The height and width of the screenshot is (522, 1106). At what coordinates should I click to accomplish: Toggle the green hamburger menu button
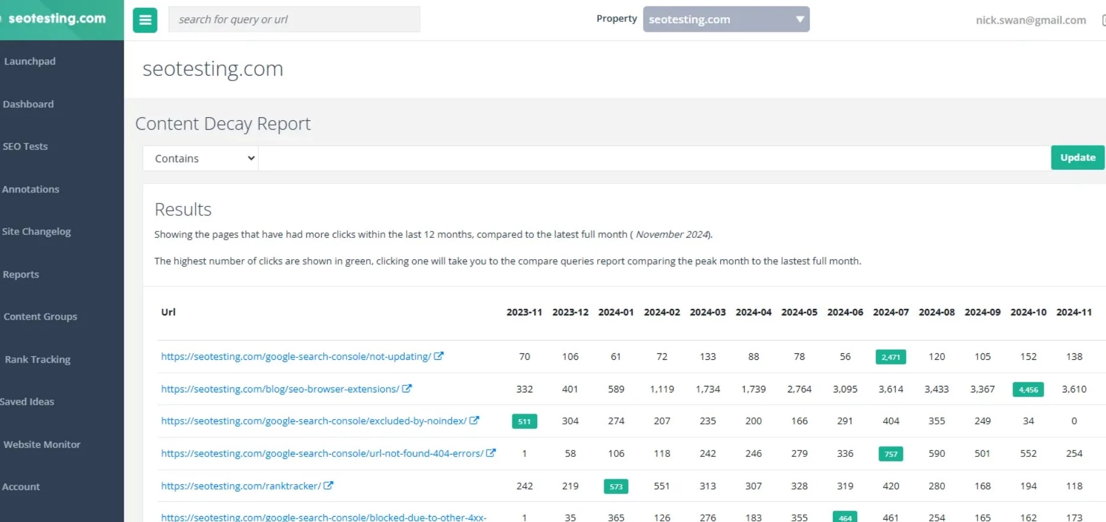click(145, 20)
